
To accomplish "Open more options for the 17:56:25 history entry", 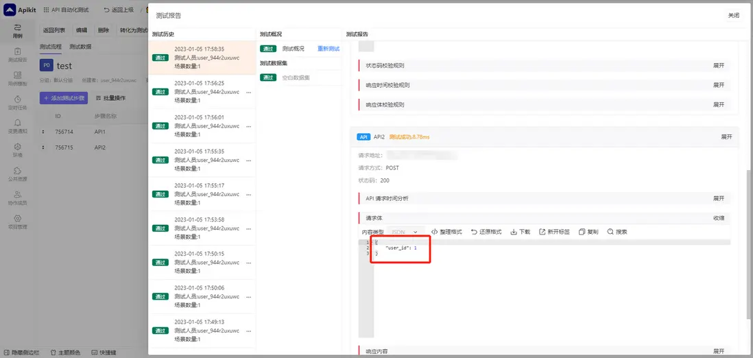I will click(x=249, y=92).
